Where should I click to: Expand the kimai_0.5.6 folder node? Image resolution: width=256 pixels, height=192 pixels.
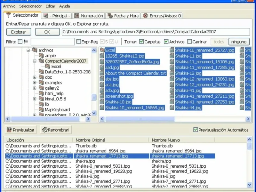[35, 99]
